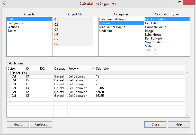Screen dimensions: 196x135
Task: Select the Database Cell Popup category
Action: point(113,19)
